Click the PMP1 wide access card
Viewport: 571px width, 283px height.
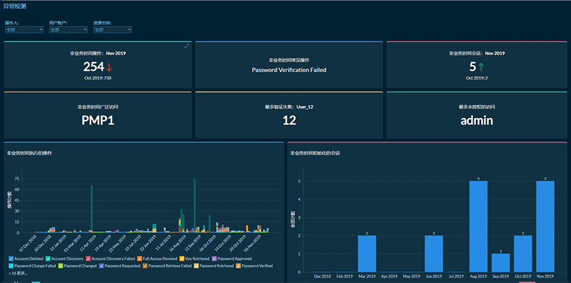pyautogui.click(x=98, y=115)
